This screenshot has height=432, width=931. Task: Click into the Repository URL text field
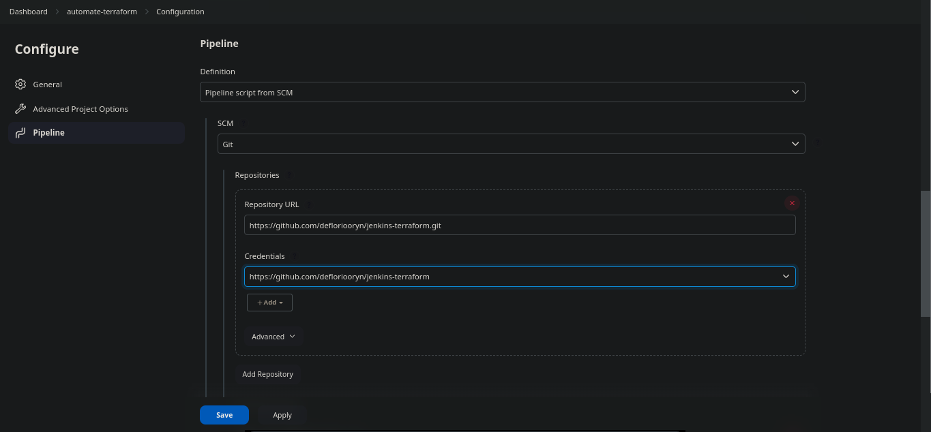(x=519, y=225)
